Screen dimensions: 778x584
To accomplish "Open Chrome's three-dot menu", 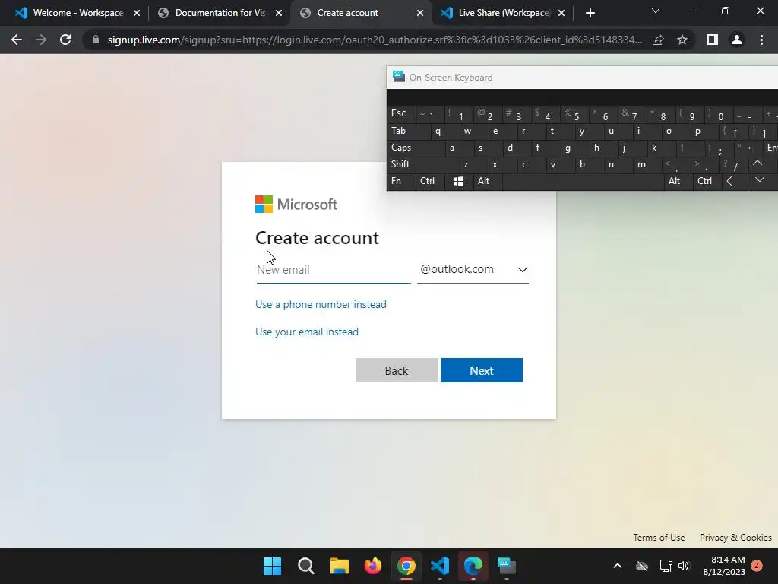I will [761, 40].
